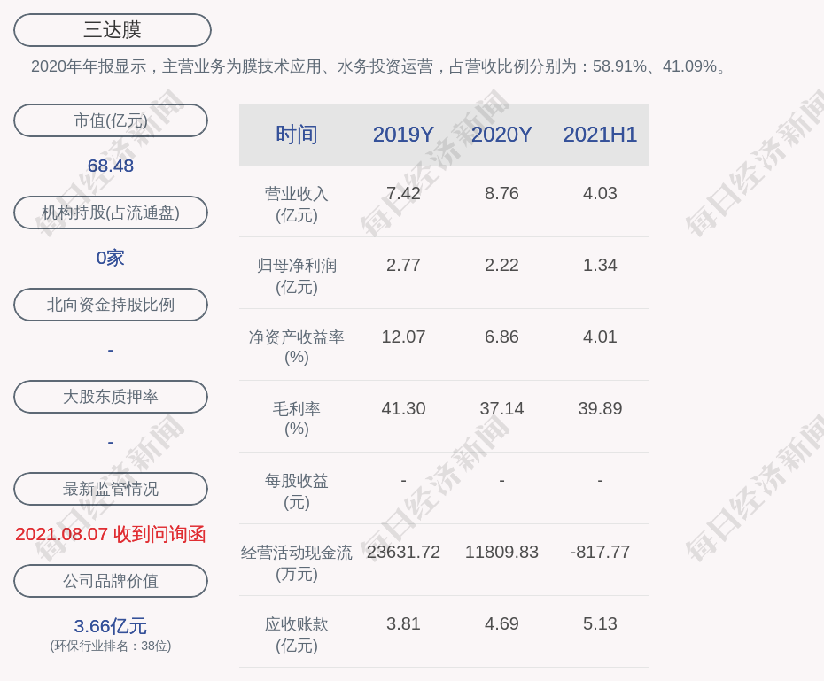Screen dimensions: 824x681
Task: Click the 每股收益(元) row label
Action: 297,491
